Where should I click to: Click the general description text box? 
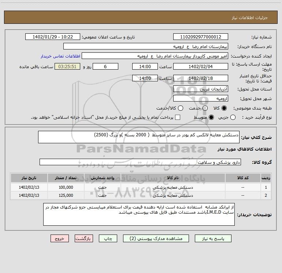point(139,137)
